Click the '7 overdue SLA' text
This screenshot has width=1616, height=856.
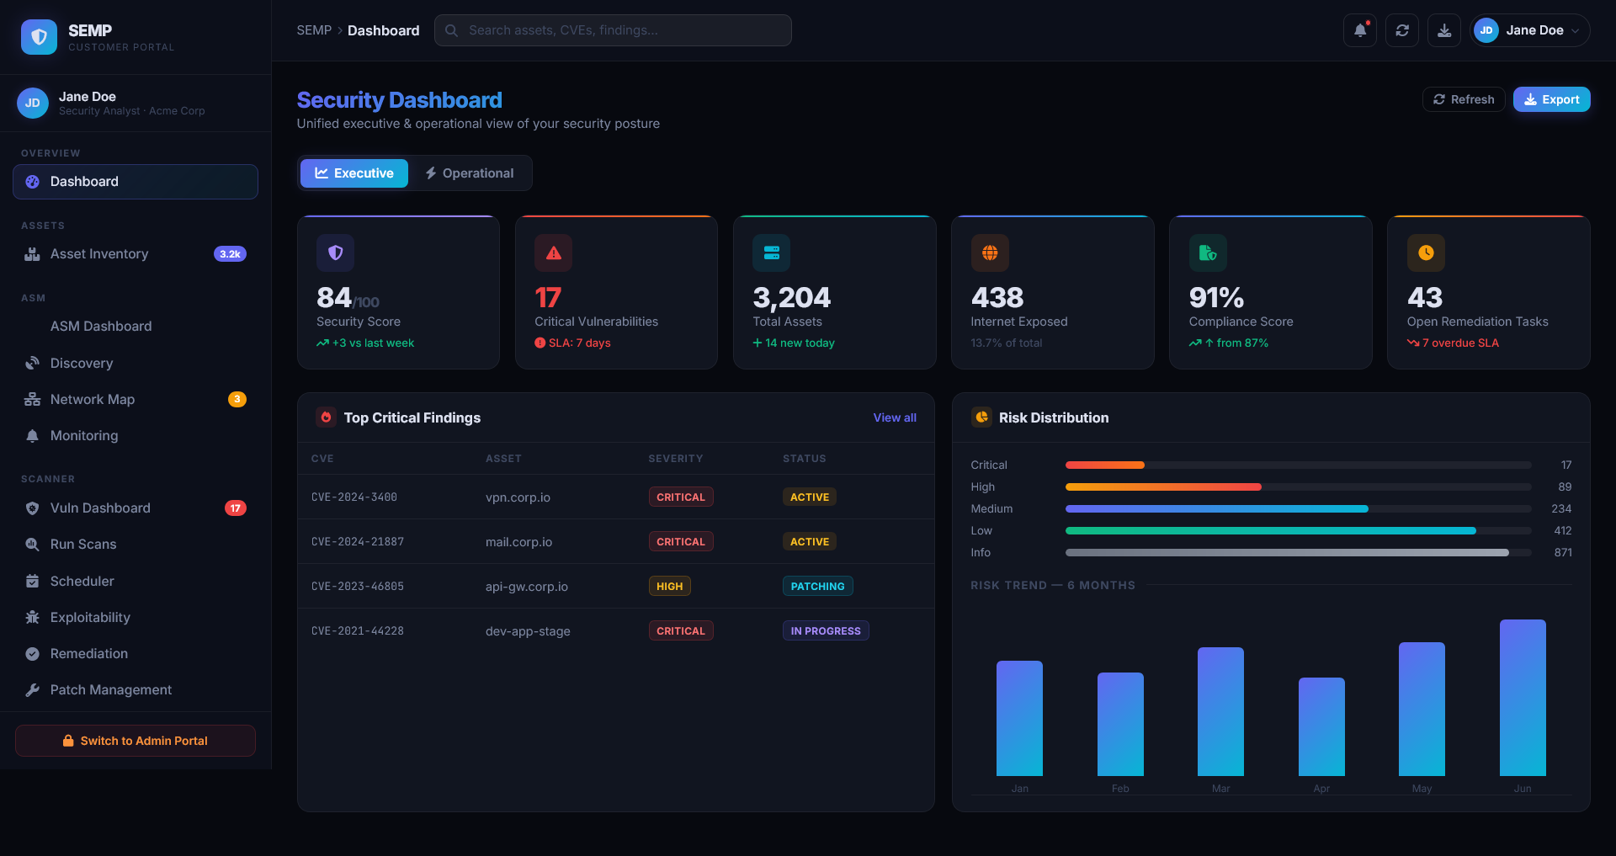(x=1460, y=343)
